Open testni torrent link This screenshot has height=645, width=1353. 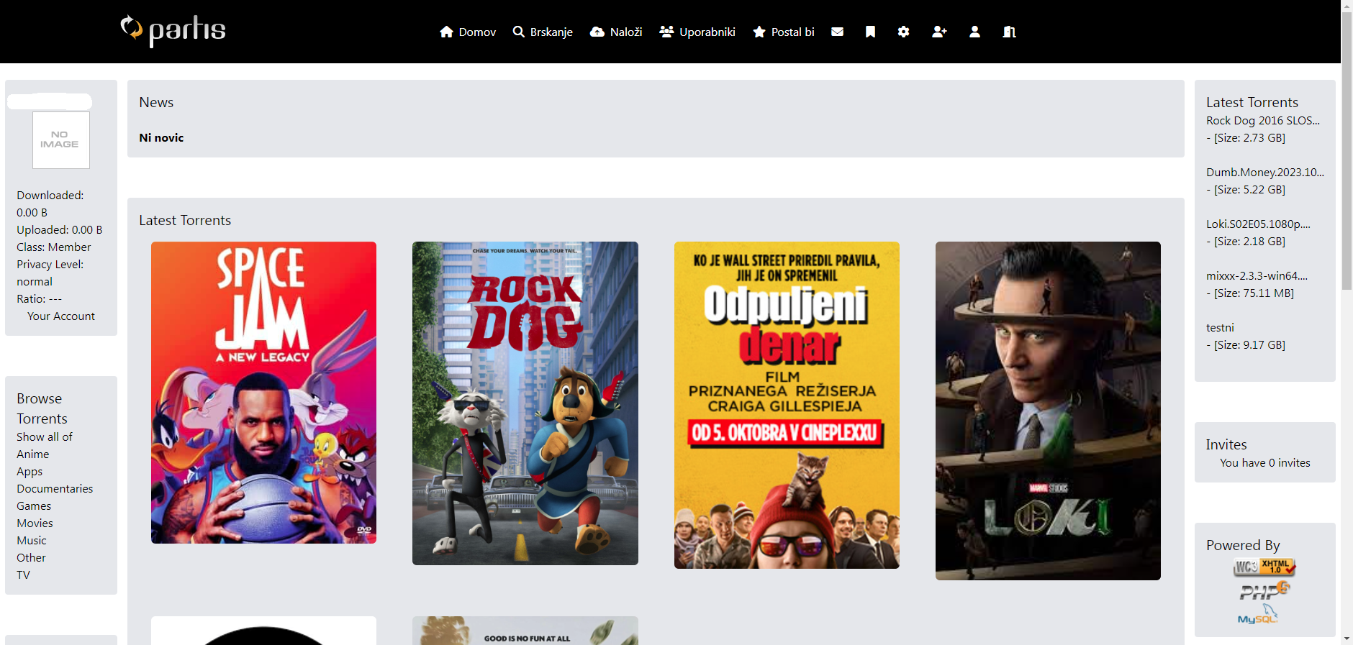click(x=1220, y=327)
